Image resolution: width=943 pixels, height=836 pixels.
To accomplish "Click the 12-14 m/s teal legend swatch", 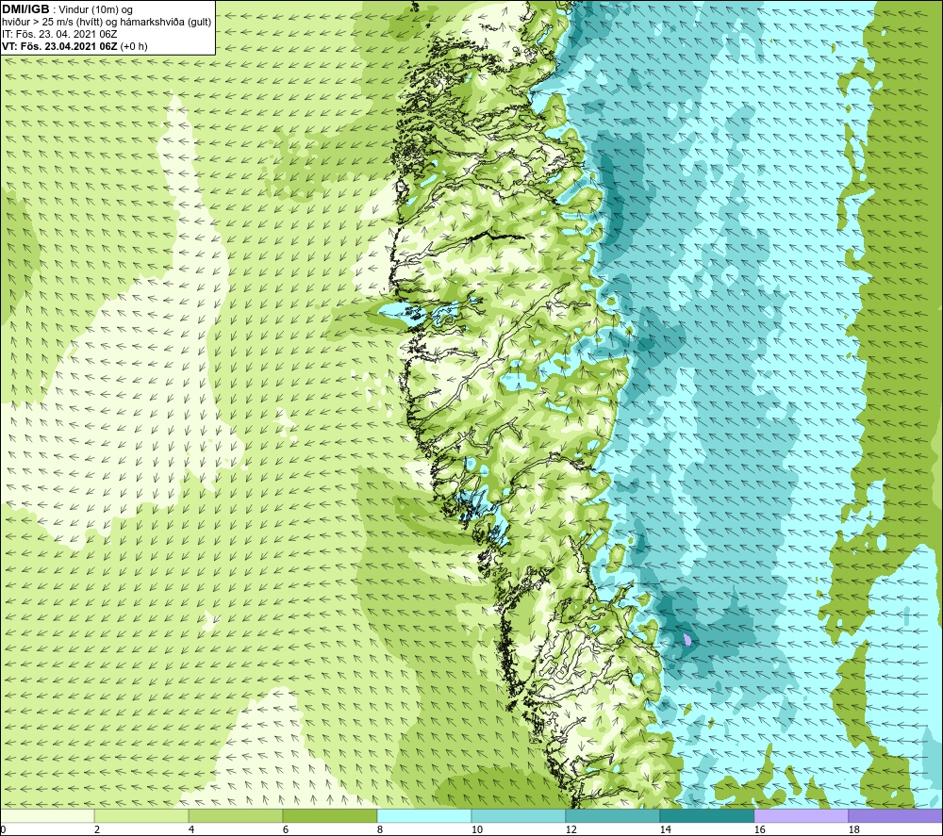I will coord(612,815).
